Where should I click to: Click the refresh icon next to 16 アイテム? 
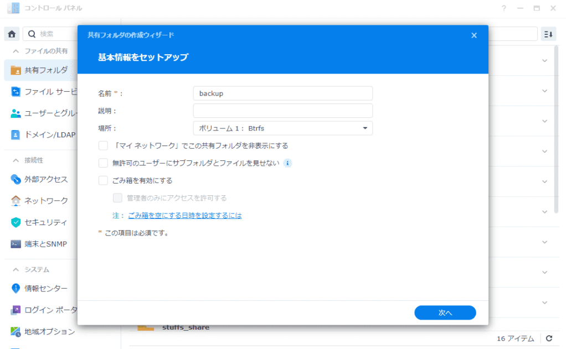point(549,338)
